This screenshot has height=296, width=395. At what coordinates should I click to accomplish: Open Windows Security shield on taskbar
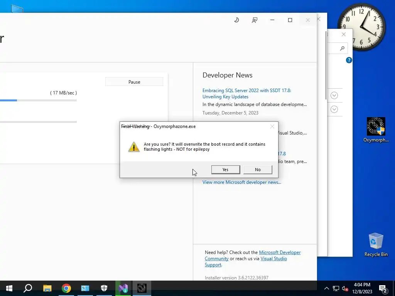104,288
